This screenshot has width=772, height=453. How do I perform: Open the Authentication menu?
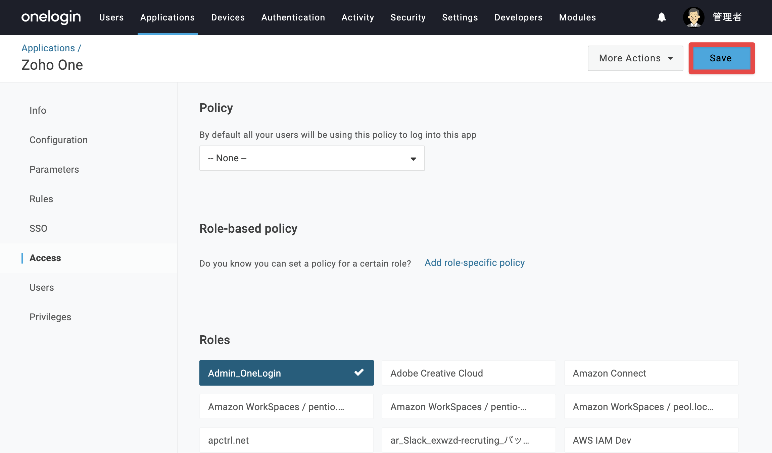click(293, 17)
